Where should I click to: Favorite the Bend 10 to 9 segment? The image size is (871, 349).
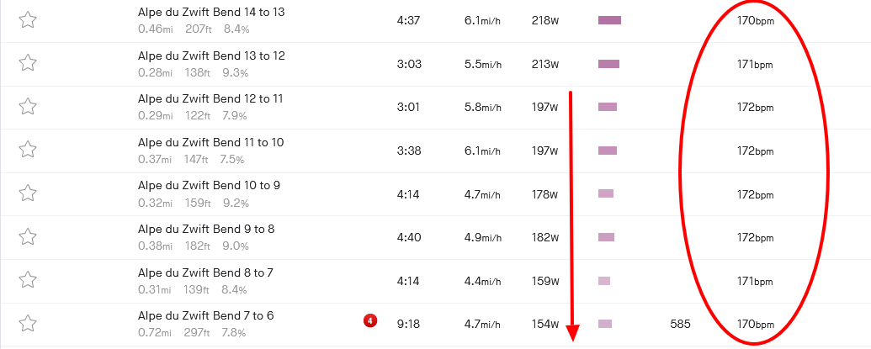click(28, 193)
